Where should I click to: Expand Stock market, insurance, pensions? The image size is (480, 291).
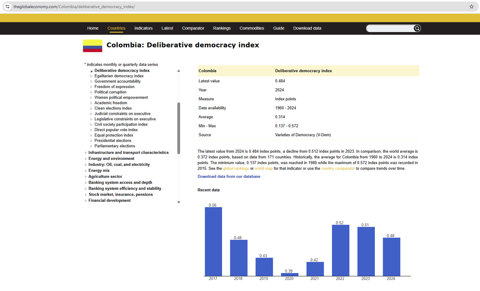(x=86, y=195)
